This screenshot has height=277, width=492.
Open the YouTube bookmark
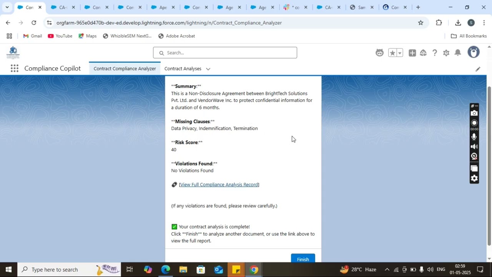click(x=60, y=36)
